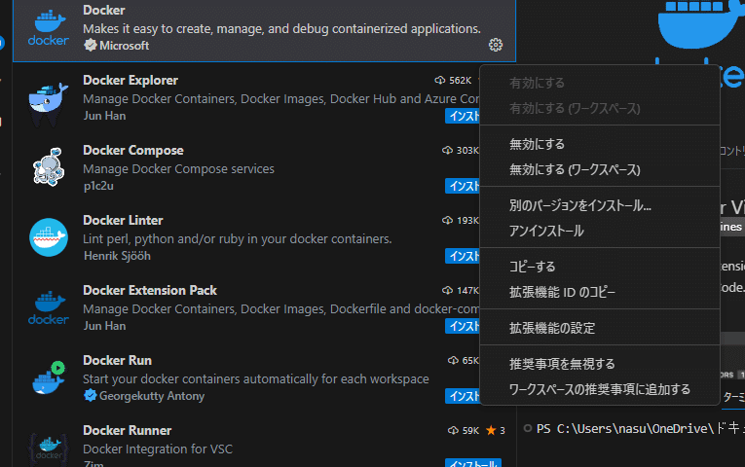Open the Docker extension gear settings icon
The height and width of the screenshot is (467, 745).
[496, 45]
